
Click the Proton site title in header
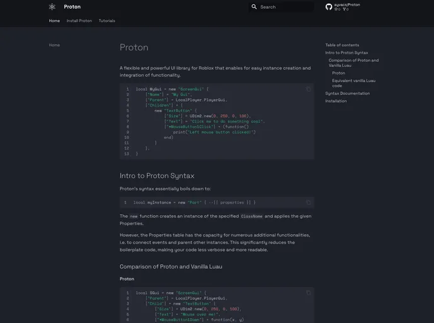[x=72, y=7]
